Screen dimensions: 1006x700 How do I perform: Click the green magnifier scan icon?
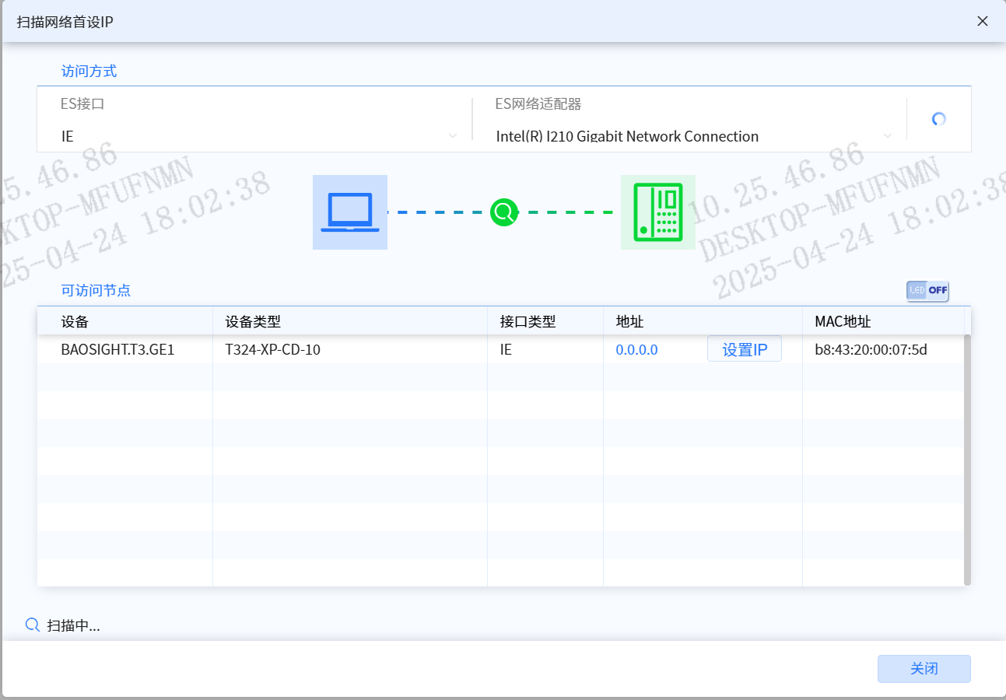(x=504, y=212)
